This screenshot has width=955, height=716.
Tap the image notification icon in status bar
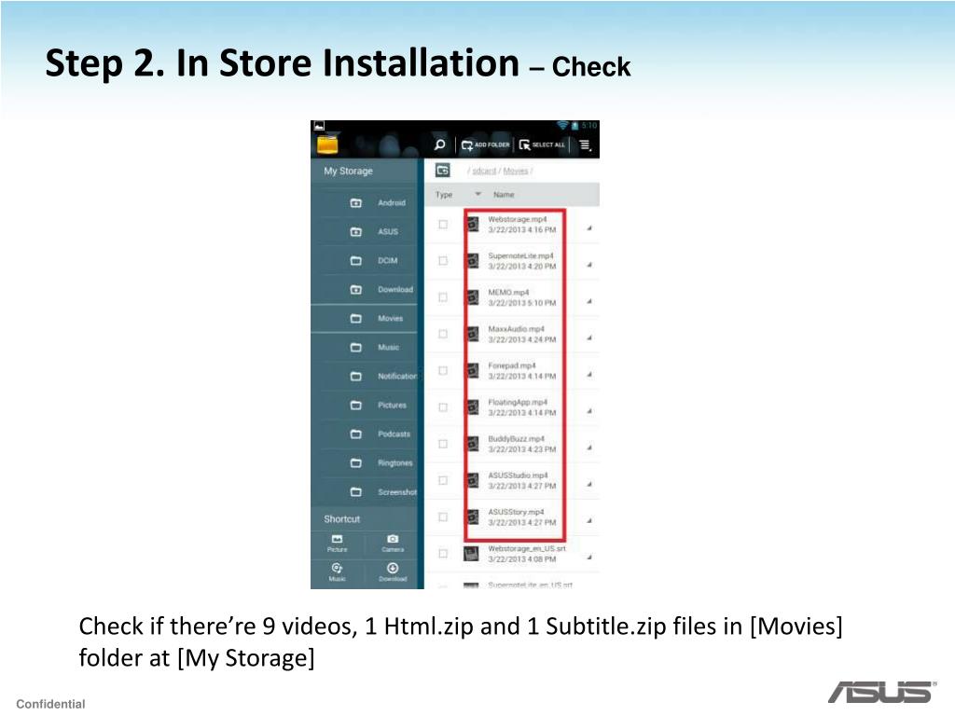[x=319, y=126]
